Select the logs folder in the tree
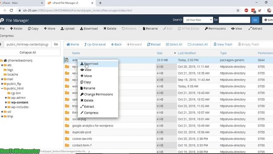273x154 pixels. tap(10, 70)
